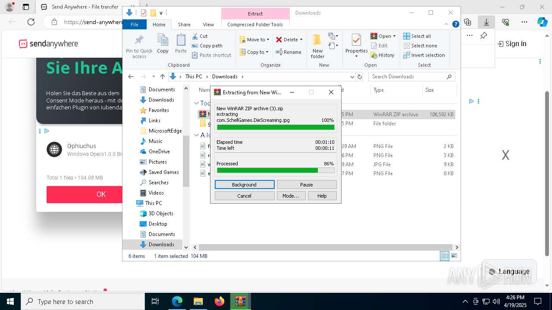Expand address bar history dropdown

pos(352,77)
